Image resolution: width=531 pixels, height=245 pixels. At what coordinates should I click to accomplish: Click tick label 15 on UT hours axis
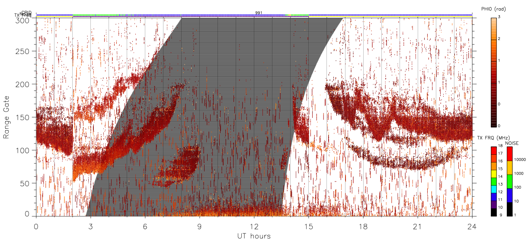(x=308, y=226)
